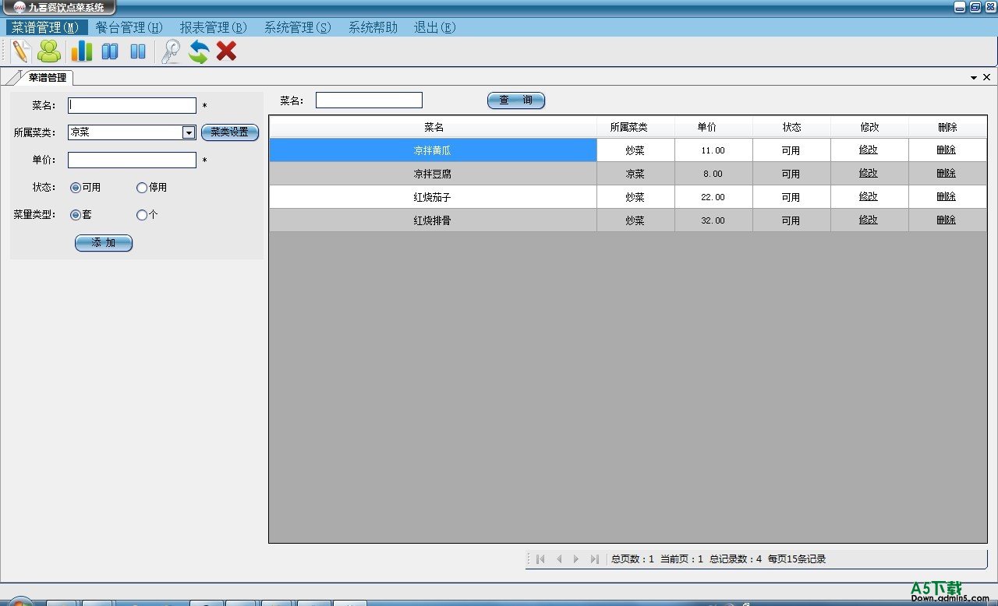Click 删除 in the 凉拌黄瓜 row

pos(947,150)
